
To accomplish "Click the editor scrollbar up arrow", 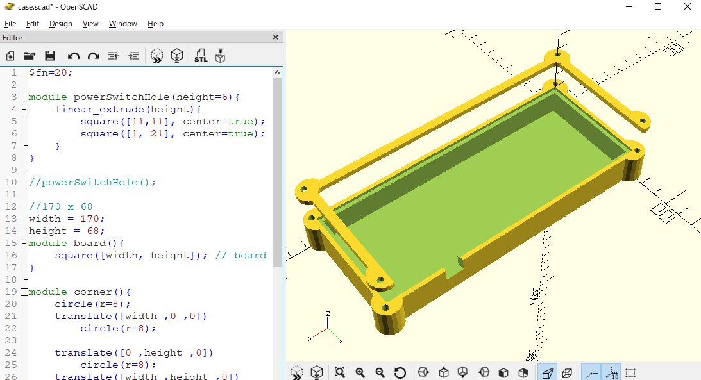I will [277, 72].
